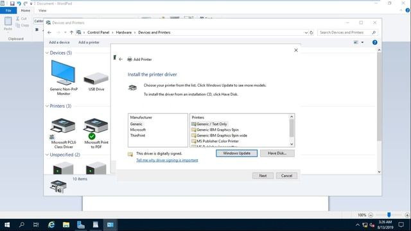The height and width of the screenshot is (231, 411).
Task: Cancel the Add Printer dialog
Action: click(286, 176)
